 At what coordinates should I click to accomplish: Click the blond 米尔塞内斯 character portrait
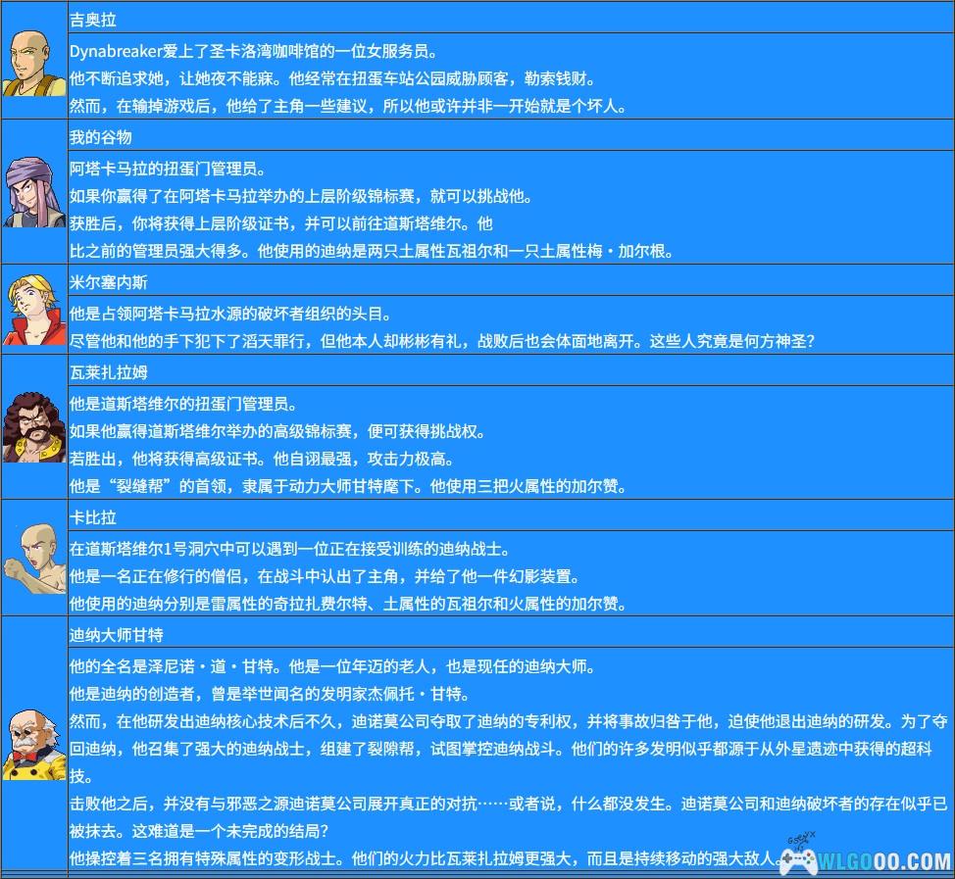[x=33, y=309]
